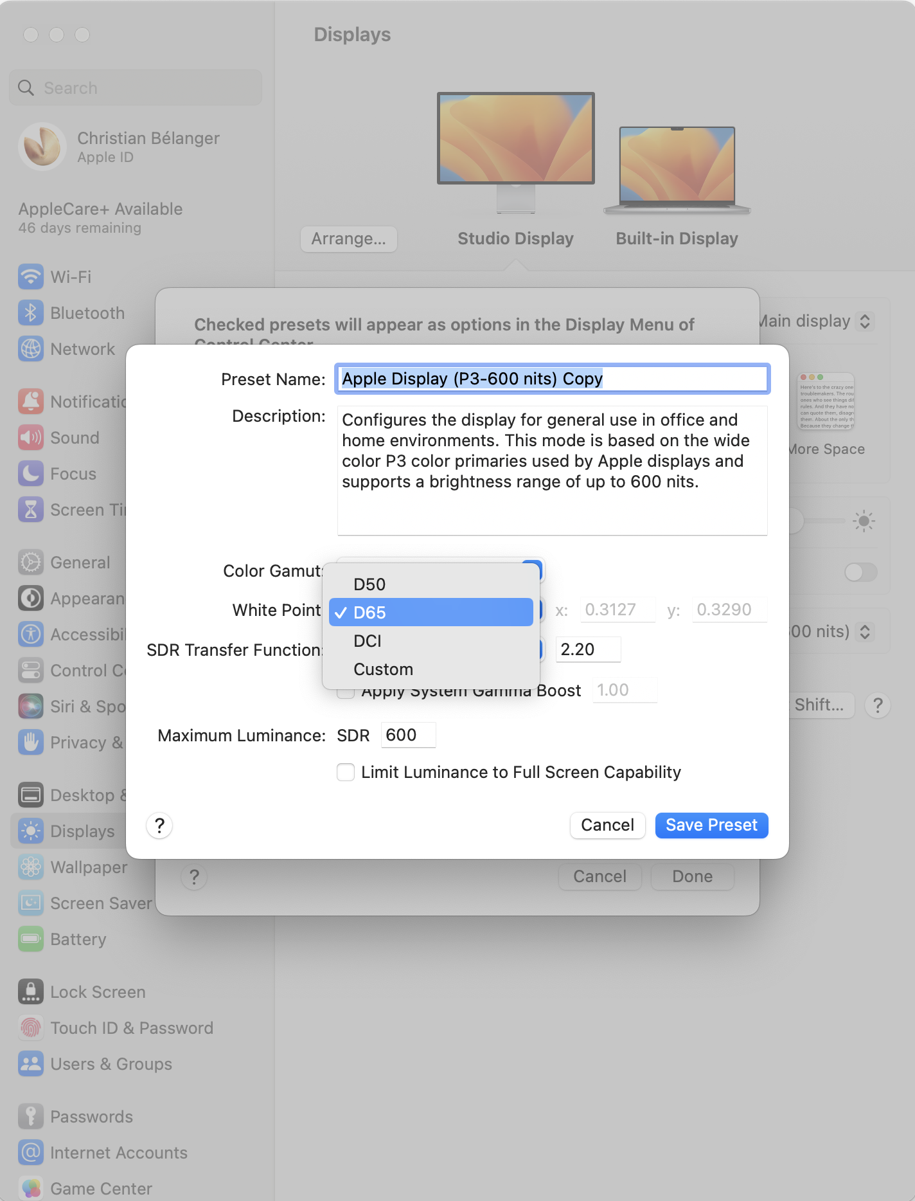Open AppleCare+ Available notice
915x1201 pixels.
101,218
